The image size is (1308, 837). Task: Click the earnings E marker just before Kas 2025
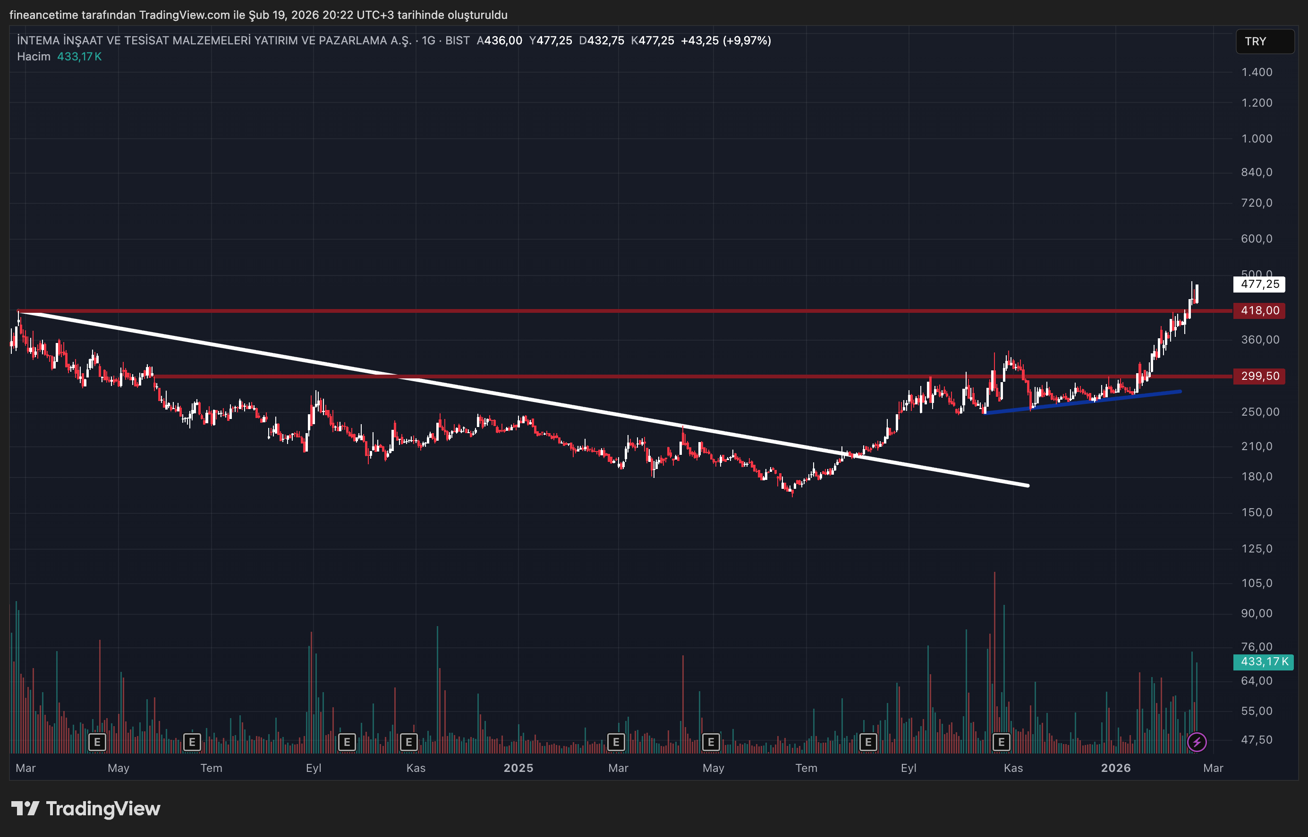click(1001, 742)
